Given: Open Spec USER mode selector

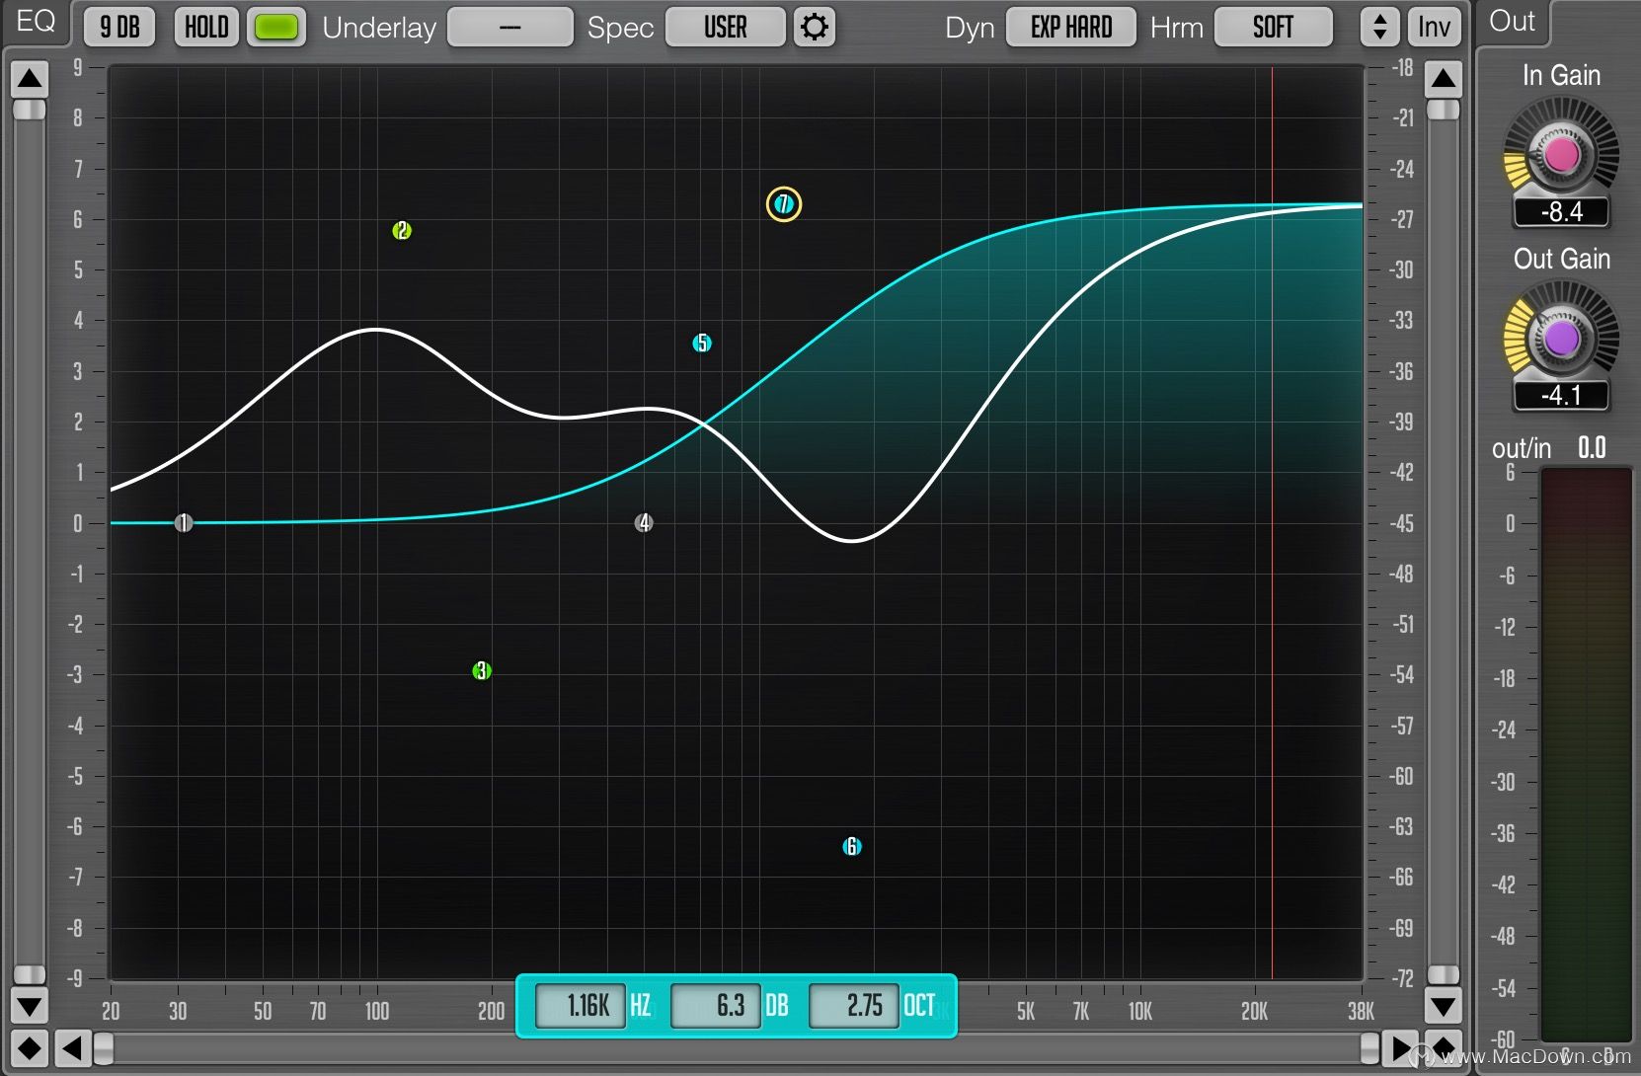Looking at the screenshot, I should tap(726, 28).
